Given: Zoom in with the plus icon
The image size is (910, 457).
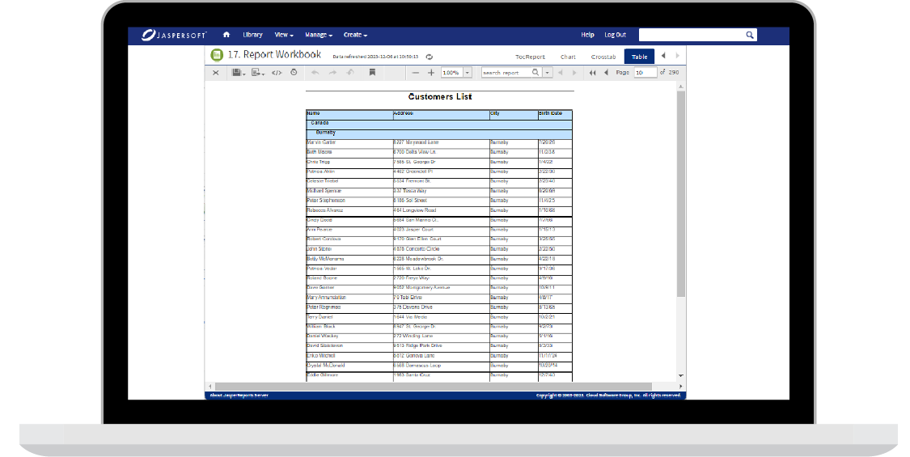Looking at the screenshot, I should tap(431, 73).
